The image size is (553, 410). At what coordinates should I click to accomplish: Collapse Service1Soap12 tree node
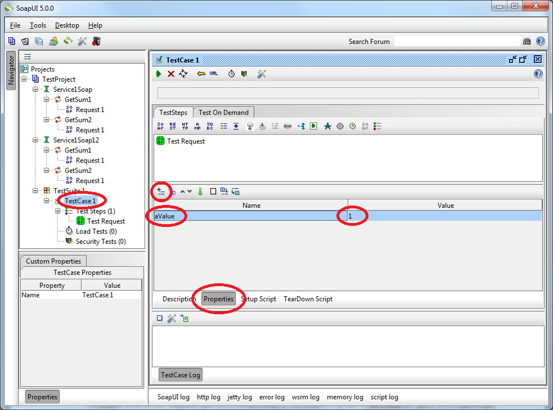[35, 140]
